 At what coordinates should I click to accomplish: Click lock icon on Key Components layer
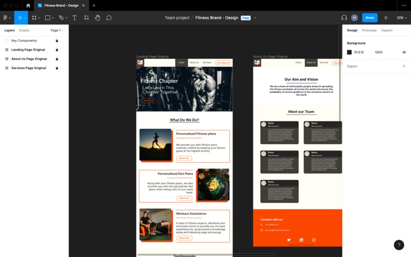pyautogui.click(x=57, y=41)
